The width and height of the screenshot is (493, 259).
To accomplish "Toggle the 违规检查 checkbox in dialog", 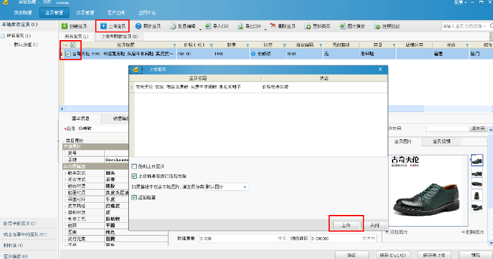I will [x=134, y=197].
